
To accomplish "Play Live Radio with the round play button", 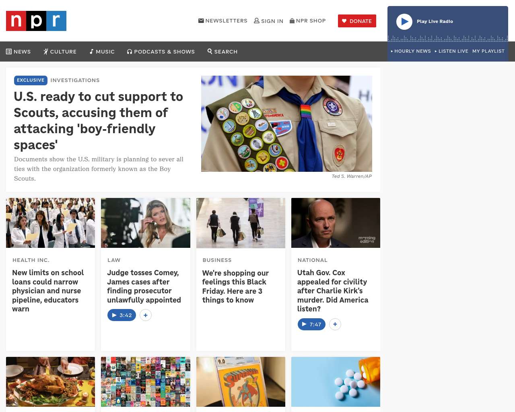I will tap(404, 22).
